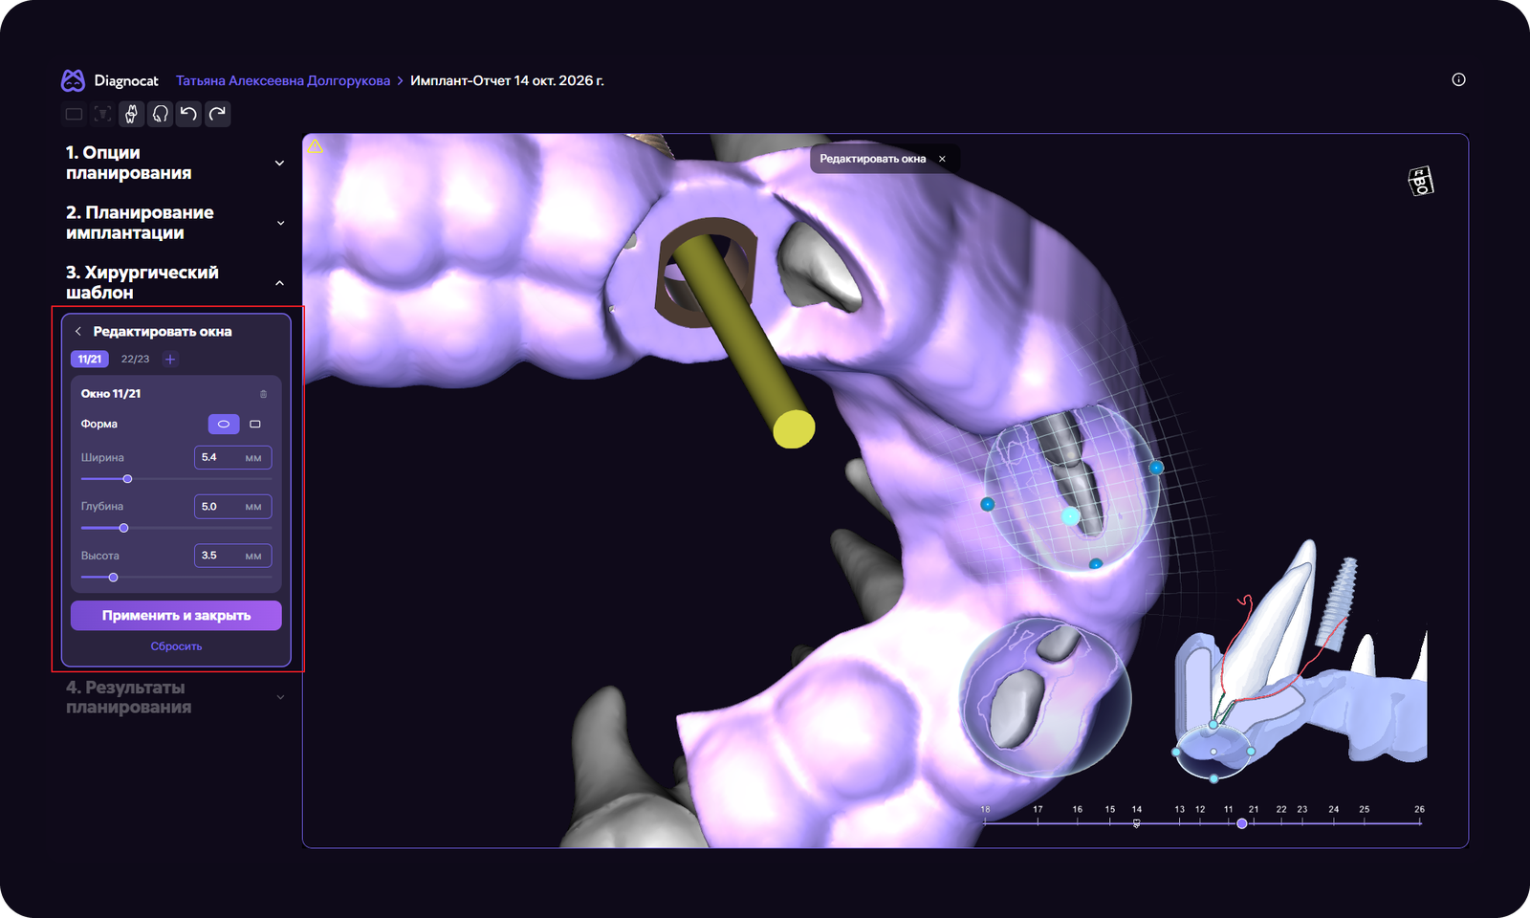Redo the last action
Screen dimensions: 1530x918
[217, 114]
